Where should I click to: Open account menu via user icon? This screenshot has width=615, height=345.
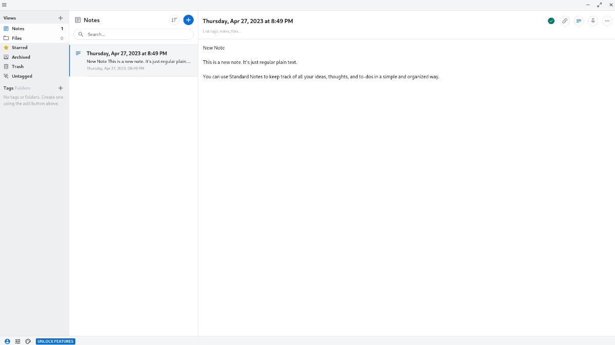(x=7, y=341)
